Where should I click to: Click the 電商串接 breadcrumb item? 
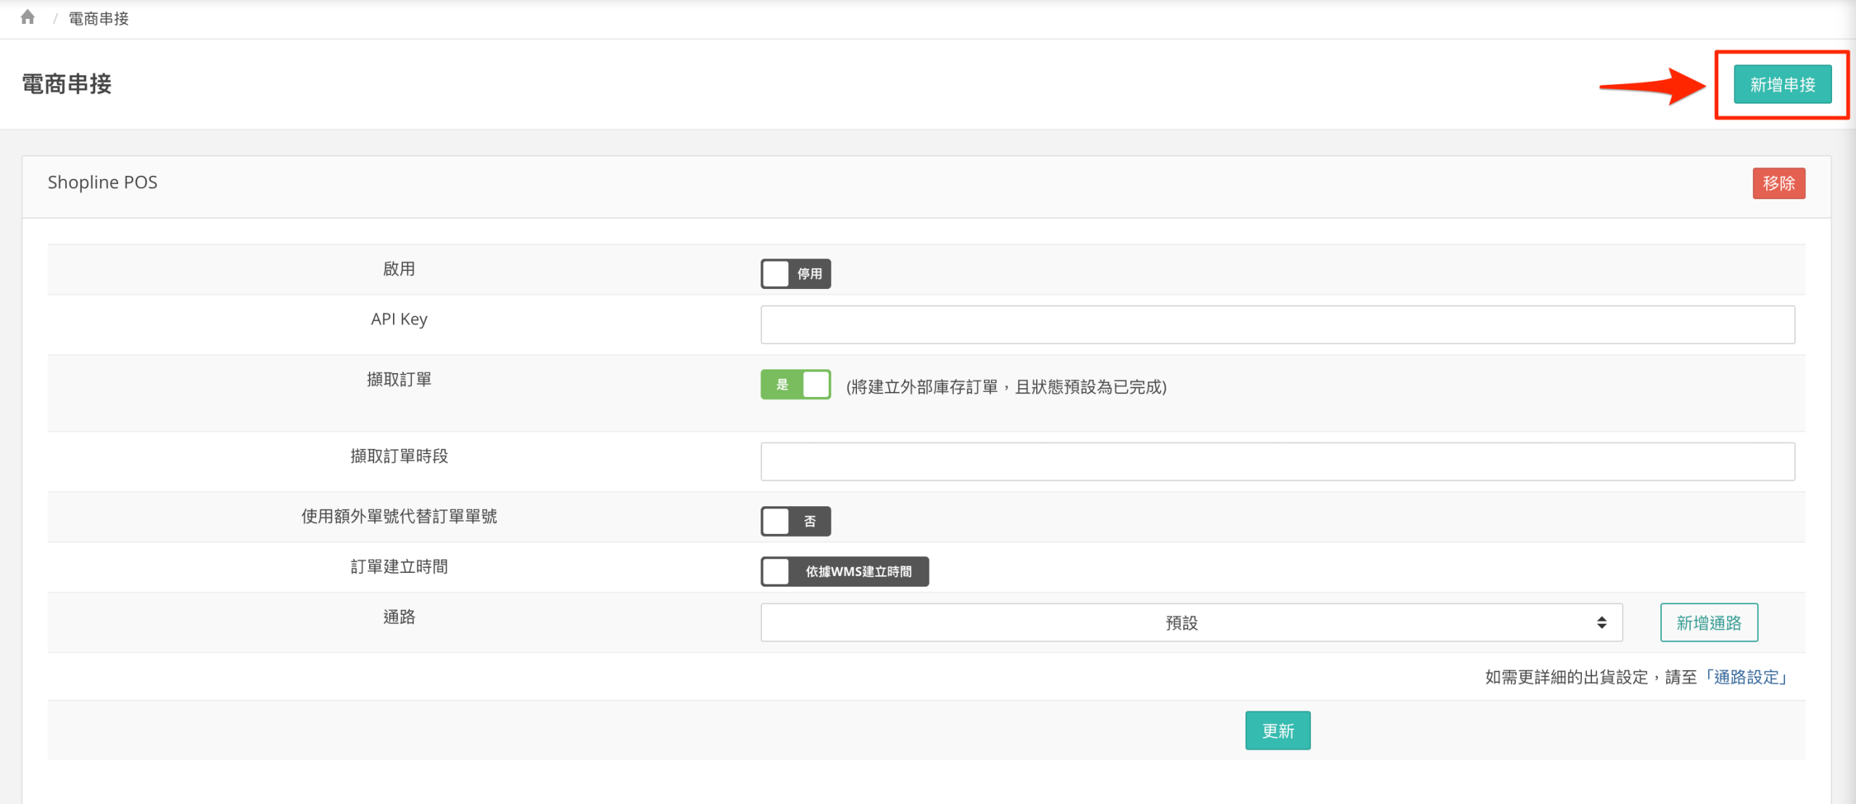pos(99,19)
